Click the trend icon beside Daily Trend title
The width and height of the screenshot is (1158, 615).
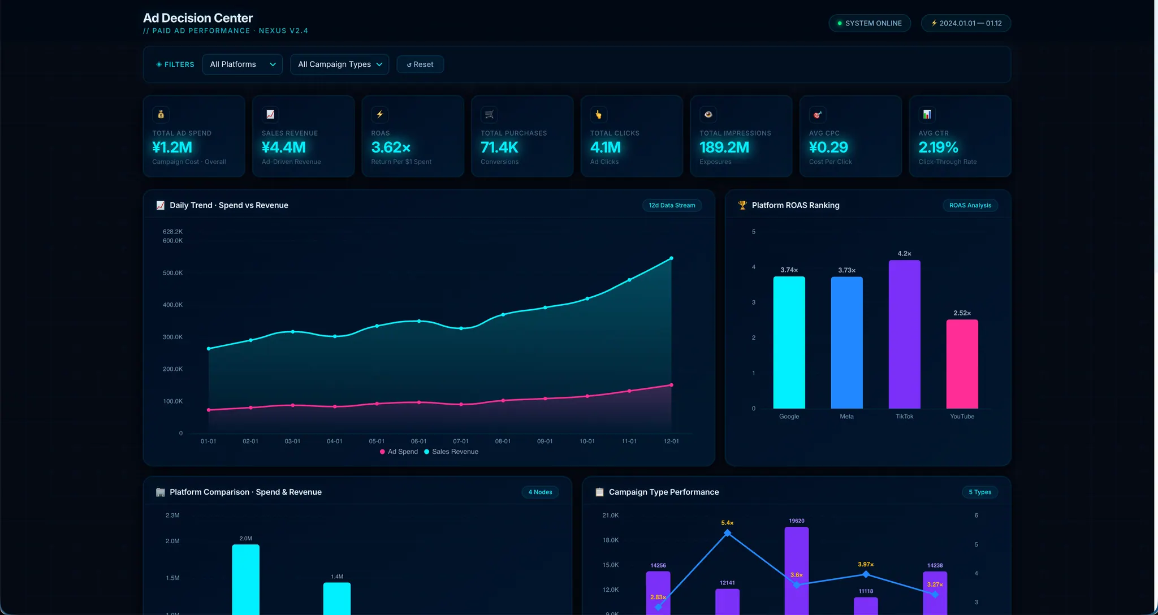click(161, 205)
